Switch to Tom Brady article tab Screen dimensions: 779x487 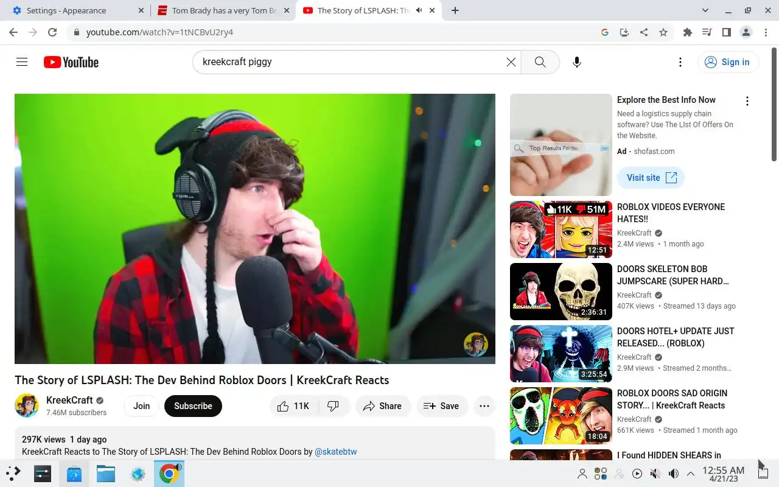click(223, 10)
